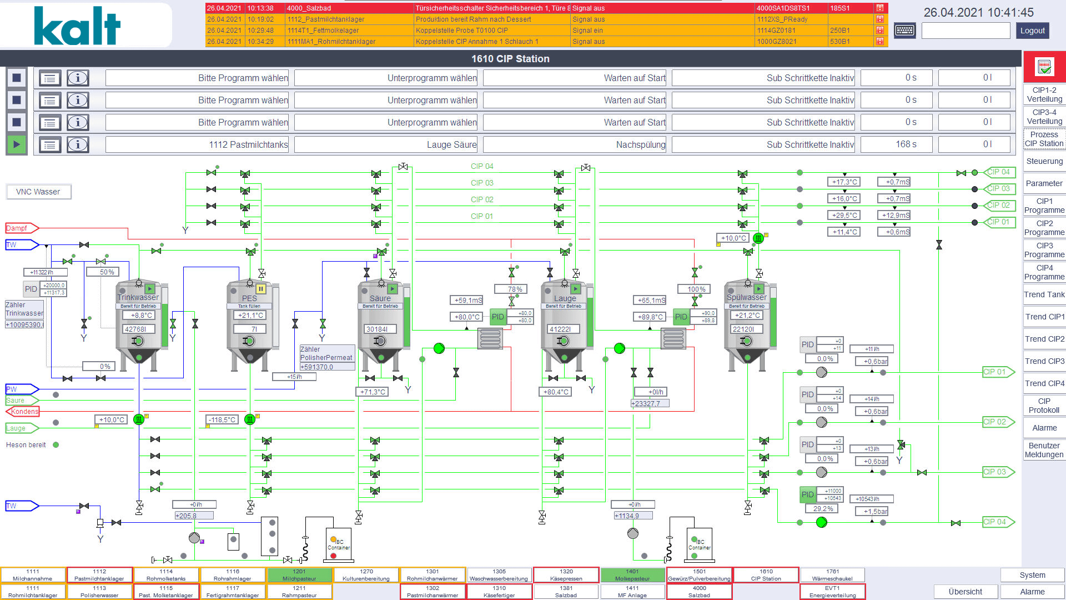This screenshot has width=1066, height=600.
Task: Click the Säure heat exchanger symbol
Action: pos(490,338)
